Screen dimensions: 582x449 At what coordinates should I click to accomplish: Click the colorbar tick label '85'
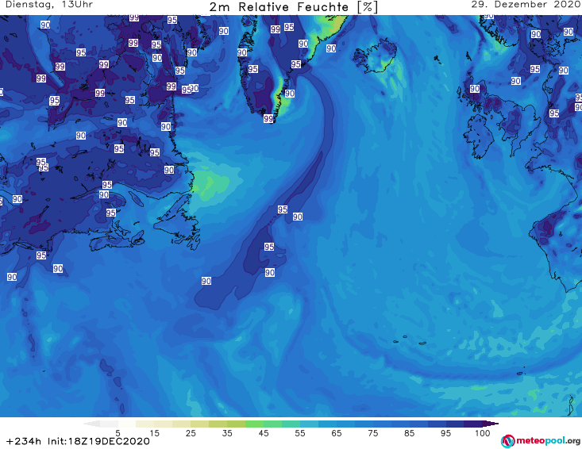point(409,433)
